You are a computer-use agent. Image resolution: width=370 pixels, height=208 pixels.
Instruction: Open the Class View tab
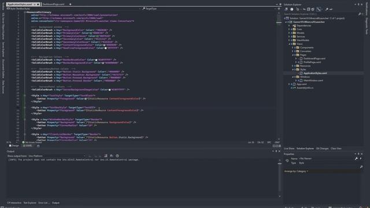[x=336, y=148]
